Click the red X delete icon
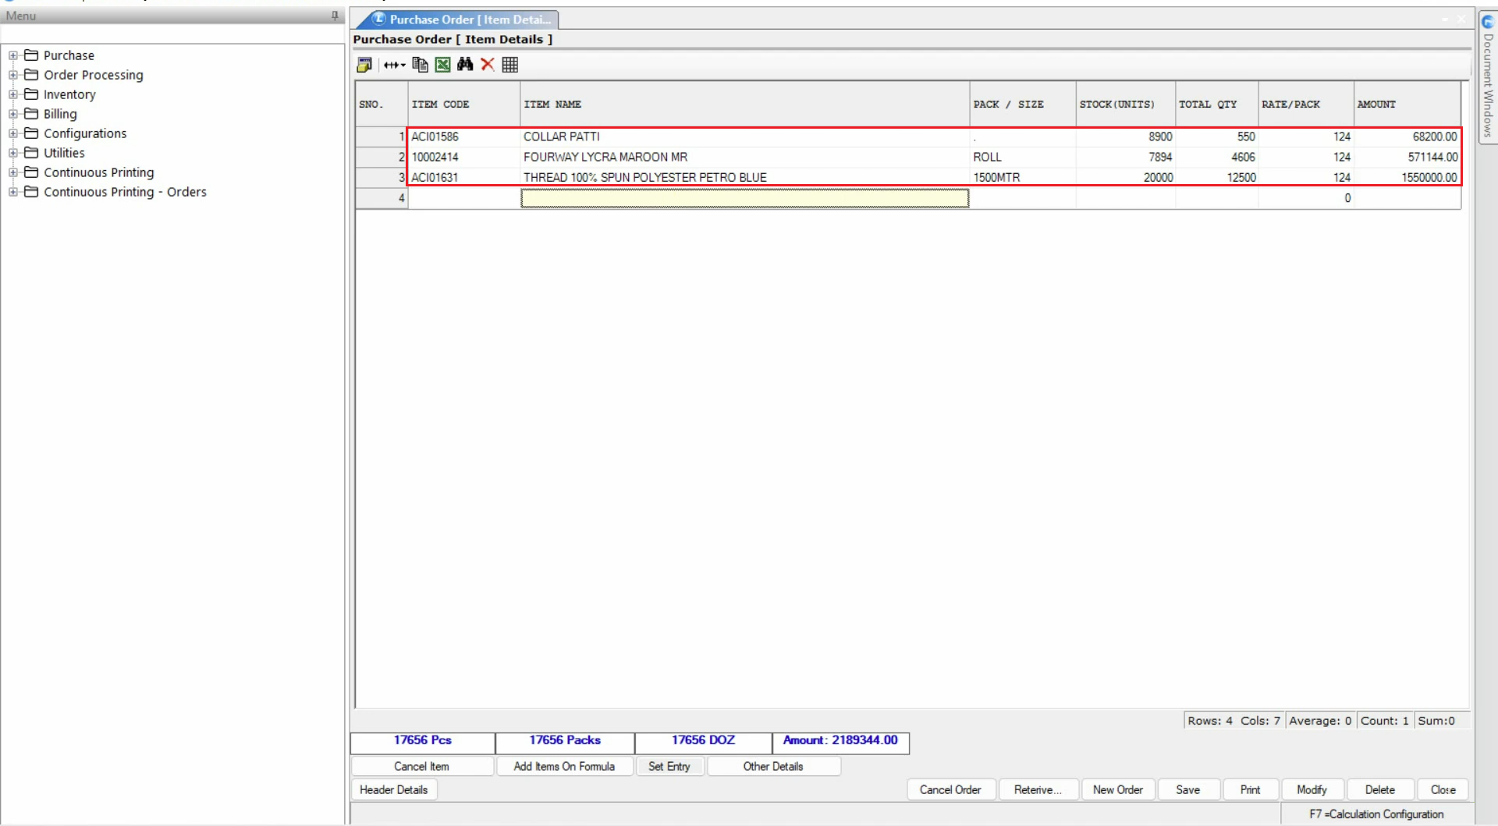1498x826 pixels. tap(488, 65)
